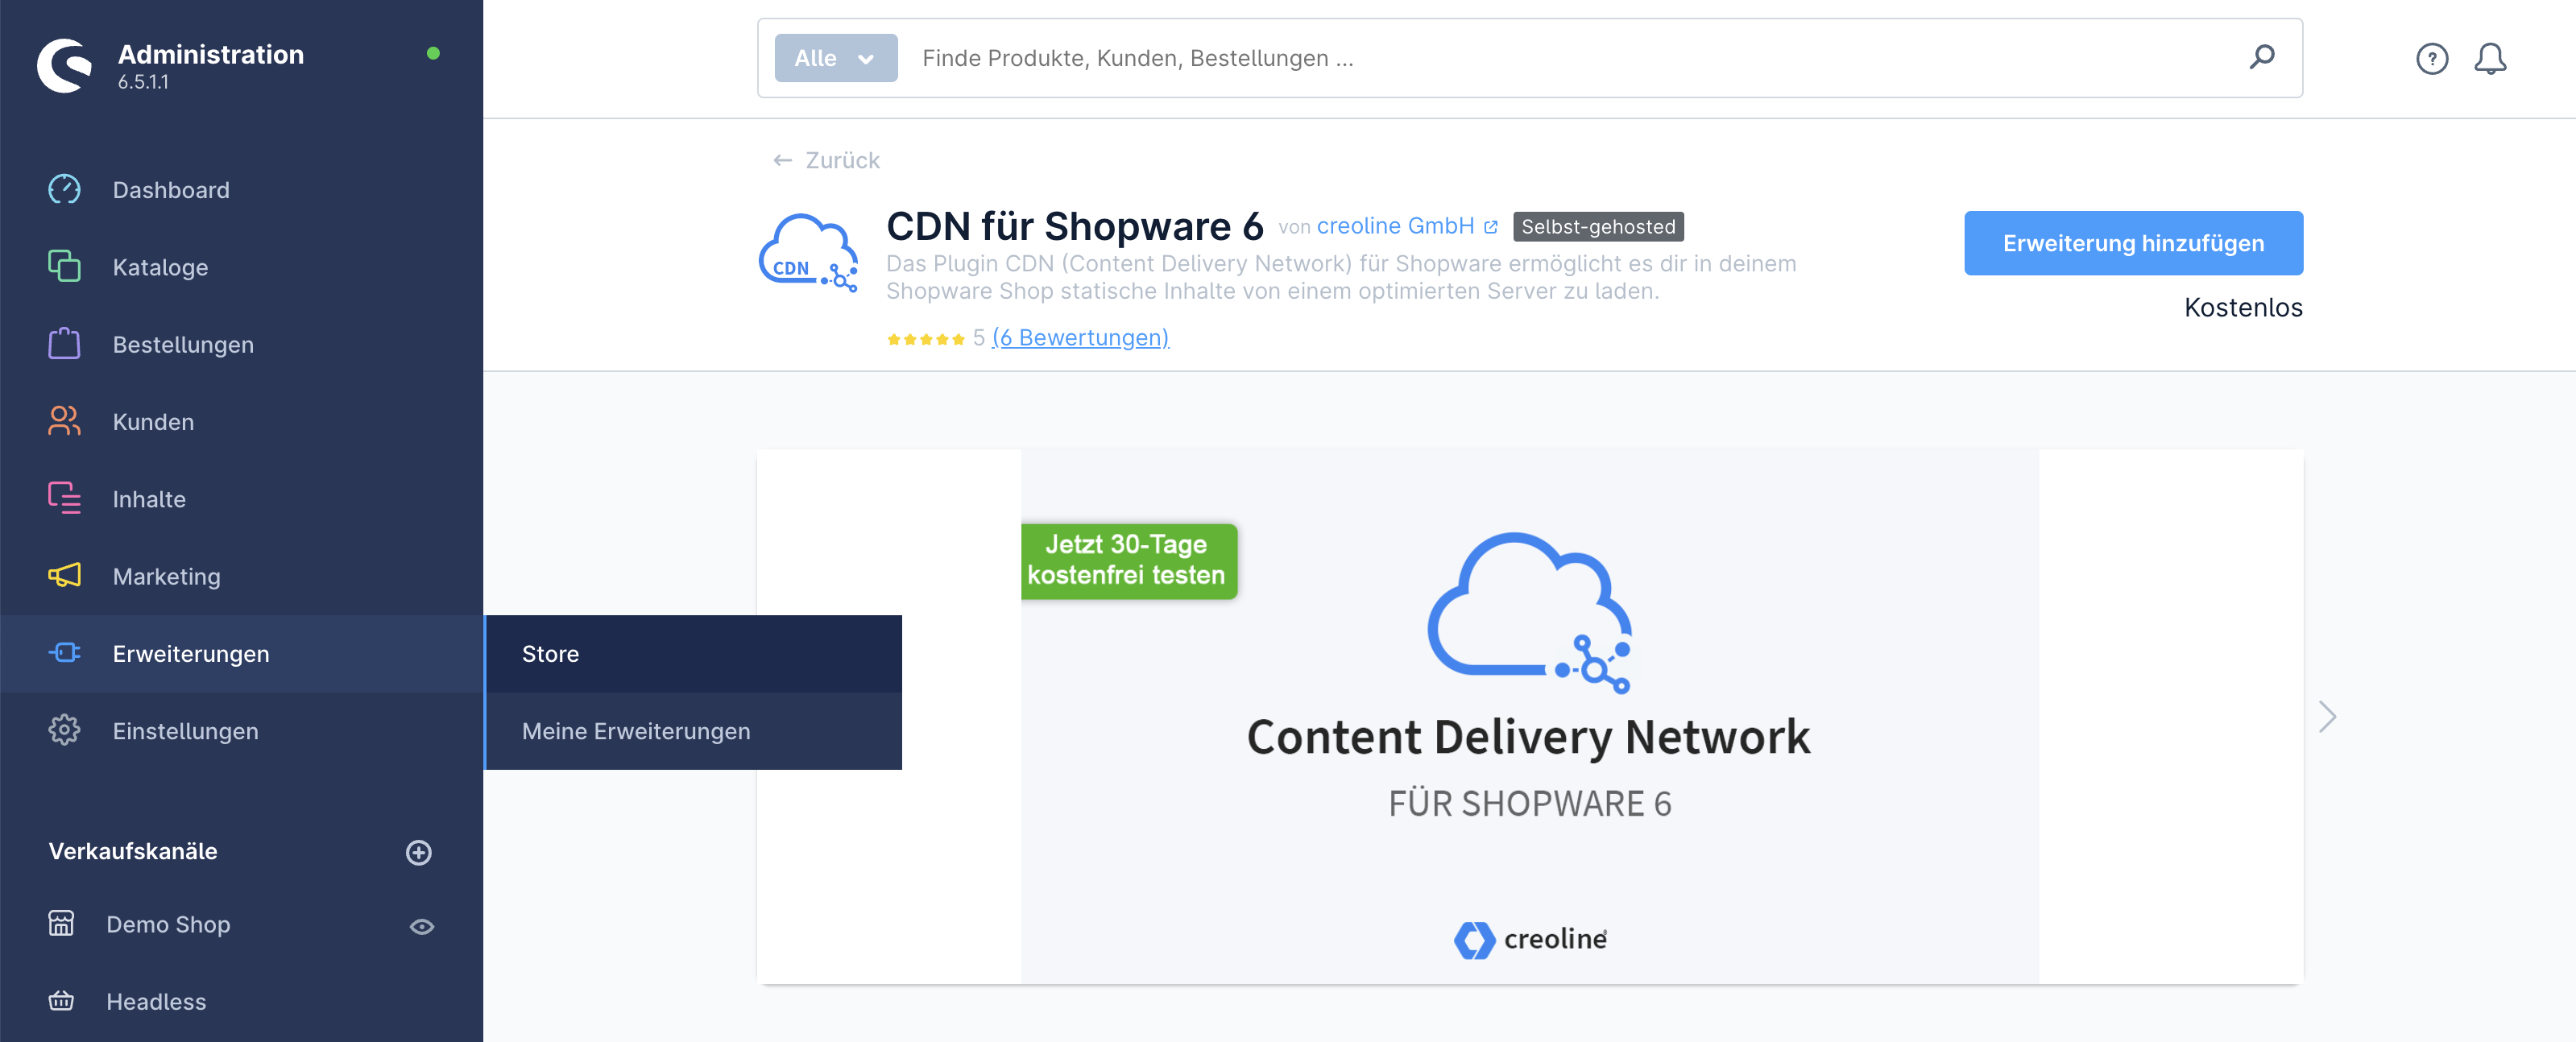The height and width of the screenshot is (1042, 2576).
Task: Open the help question mark icon
Action: (x=2432, y=59)
